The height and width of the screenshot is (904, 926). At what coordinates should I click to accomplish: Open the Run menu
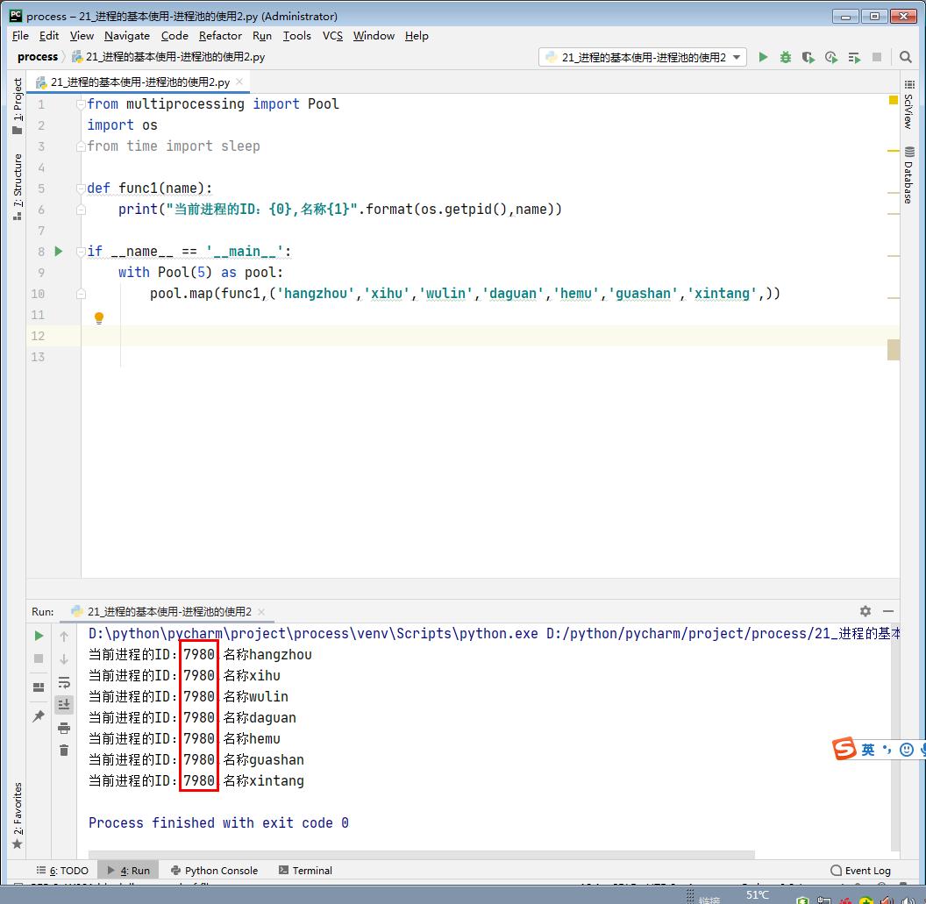262,36
